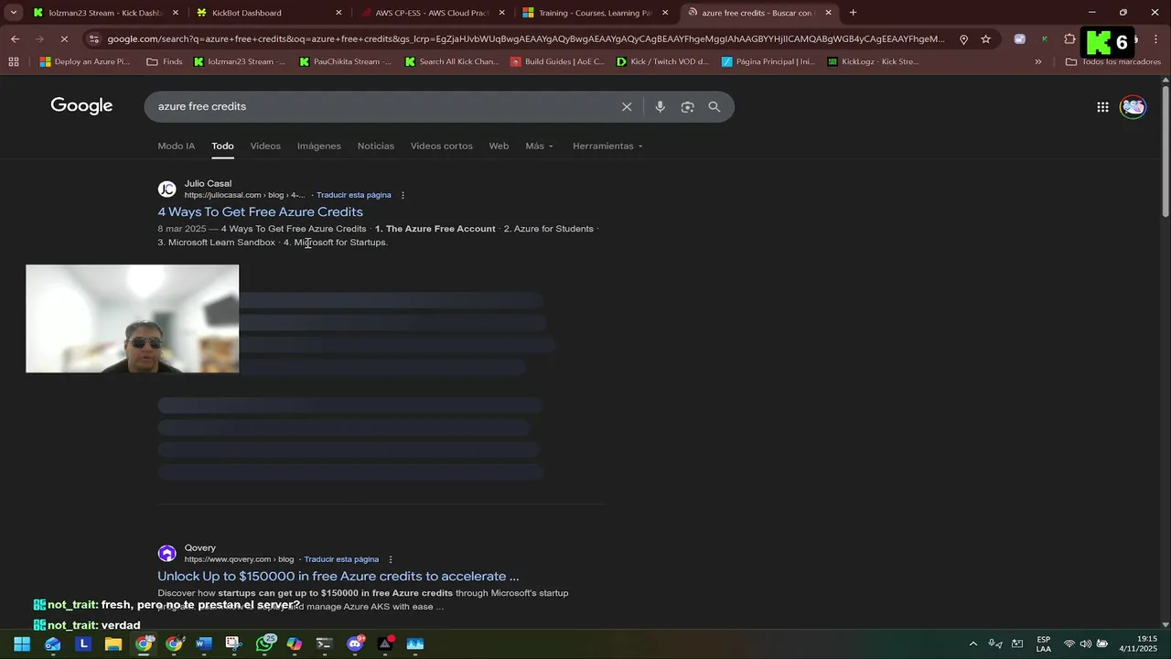The image size is (1171, 659).
Task: Click the URL address bar
Action: (525, 39)
